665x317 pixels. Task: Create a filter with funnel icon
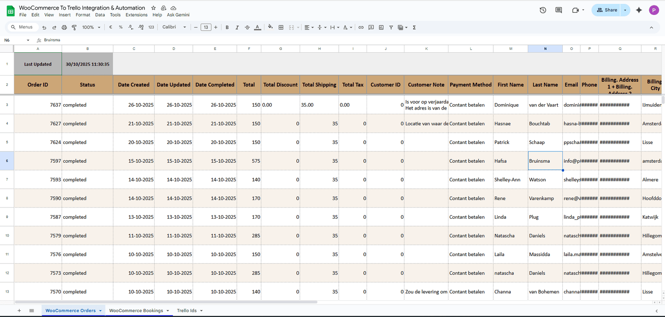391,27
